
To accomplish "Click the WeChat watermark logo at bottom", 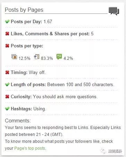I will (x=103, y=151).
